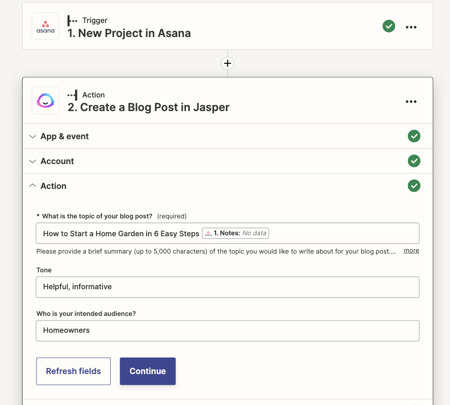The height and width of the screenshot is (405, 450).
Task: Open the three-dot menu on trigger step
Action: [411, 27]
